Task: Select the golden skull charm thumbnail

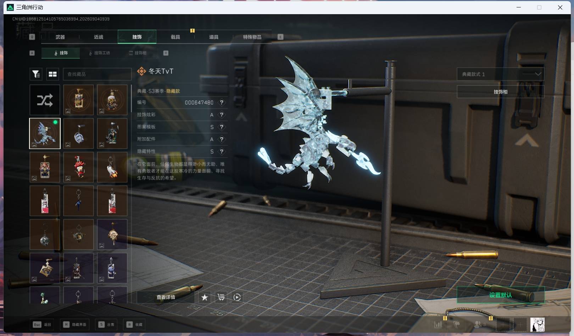Action: (x=112, y=234)
